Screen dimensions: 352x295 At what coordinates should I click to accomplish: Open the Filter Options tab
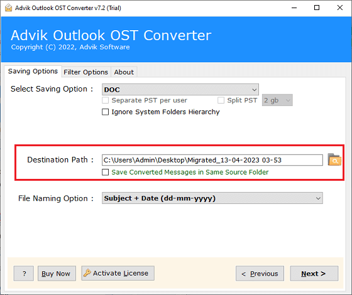(85, 72)
